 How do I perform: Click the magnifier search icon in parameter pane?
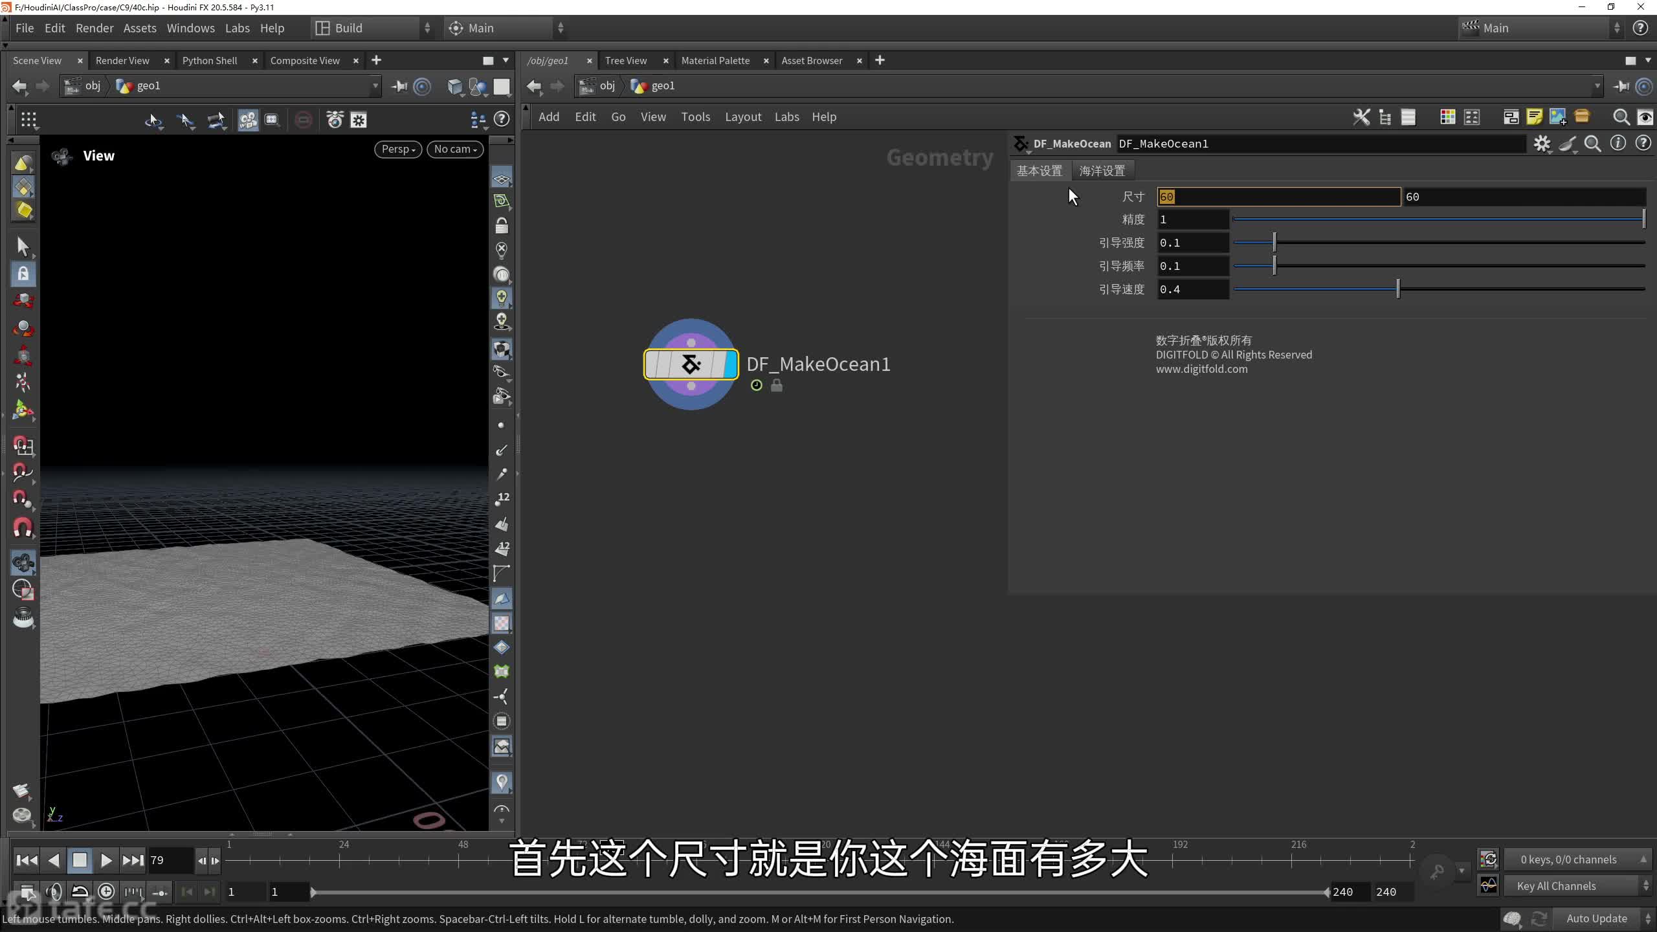pos(1592,144)
